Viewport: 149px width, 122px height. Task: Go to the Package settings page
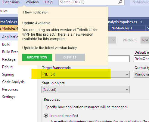(9, 59)
